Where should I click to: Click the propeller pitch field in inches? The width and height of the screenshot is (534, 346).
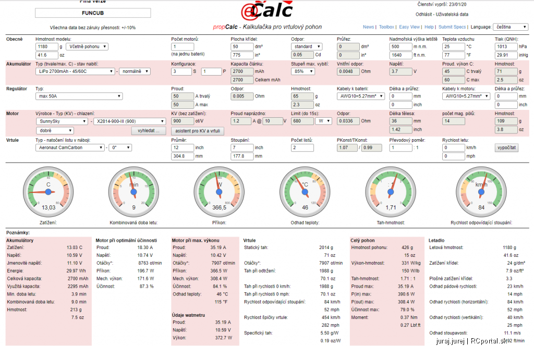(242, 147)
